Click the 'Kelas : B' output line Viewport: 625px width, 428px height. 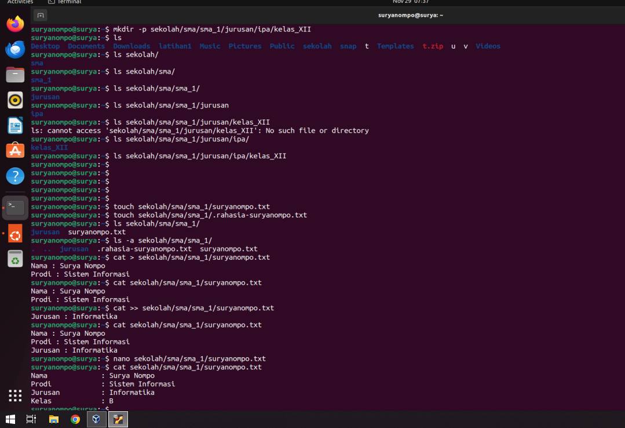[x=72, y=401]
